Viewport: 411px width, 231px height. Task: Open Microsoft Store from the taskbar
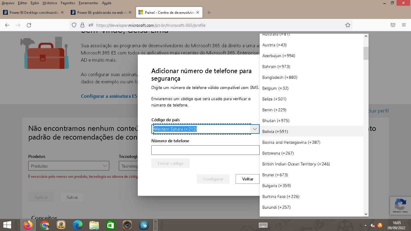click(111, 225)
